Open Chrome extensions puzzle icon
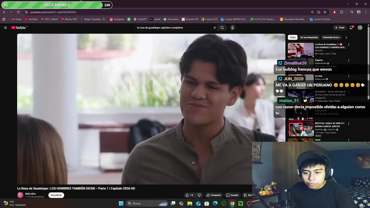 coord(342,12)
